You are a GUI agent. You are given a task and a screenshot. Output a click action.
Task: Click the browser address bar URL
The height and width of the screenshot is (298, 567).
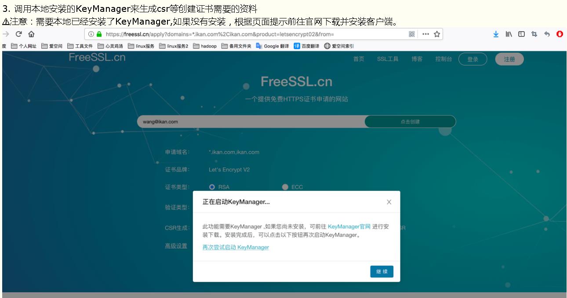pyautogui.click(x=220, y=34)
